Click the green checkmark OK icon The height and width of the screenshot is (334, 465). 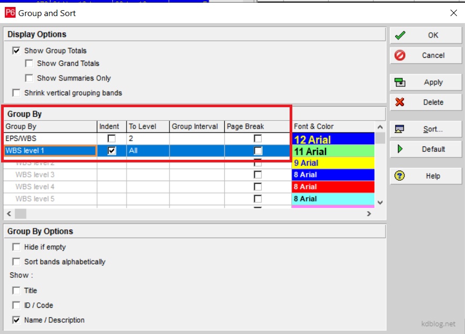[x=400, y=35]
